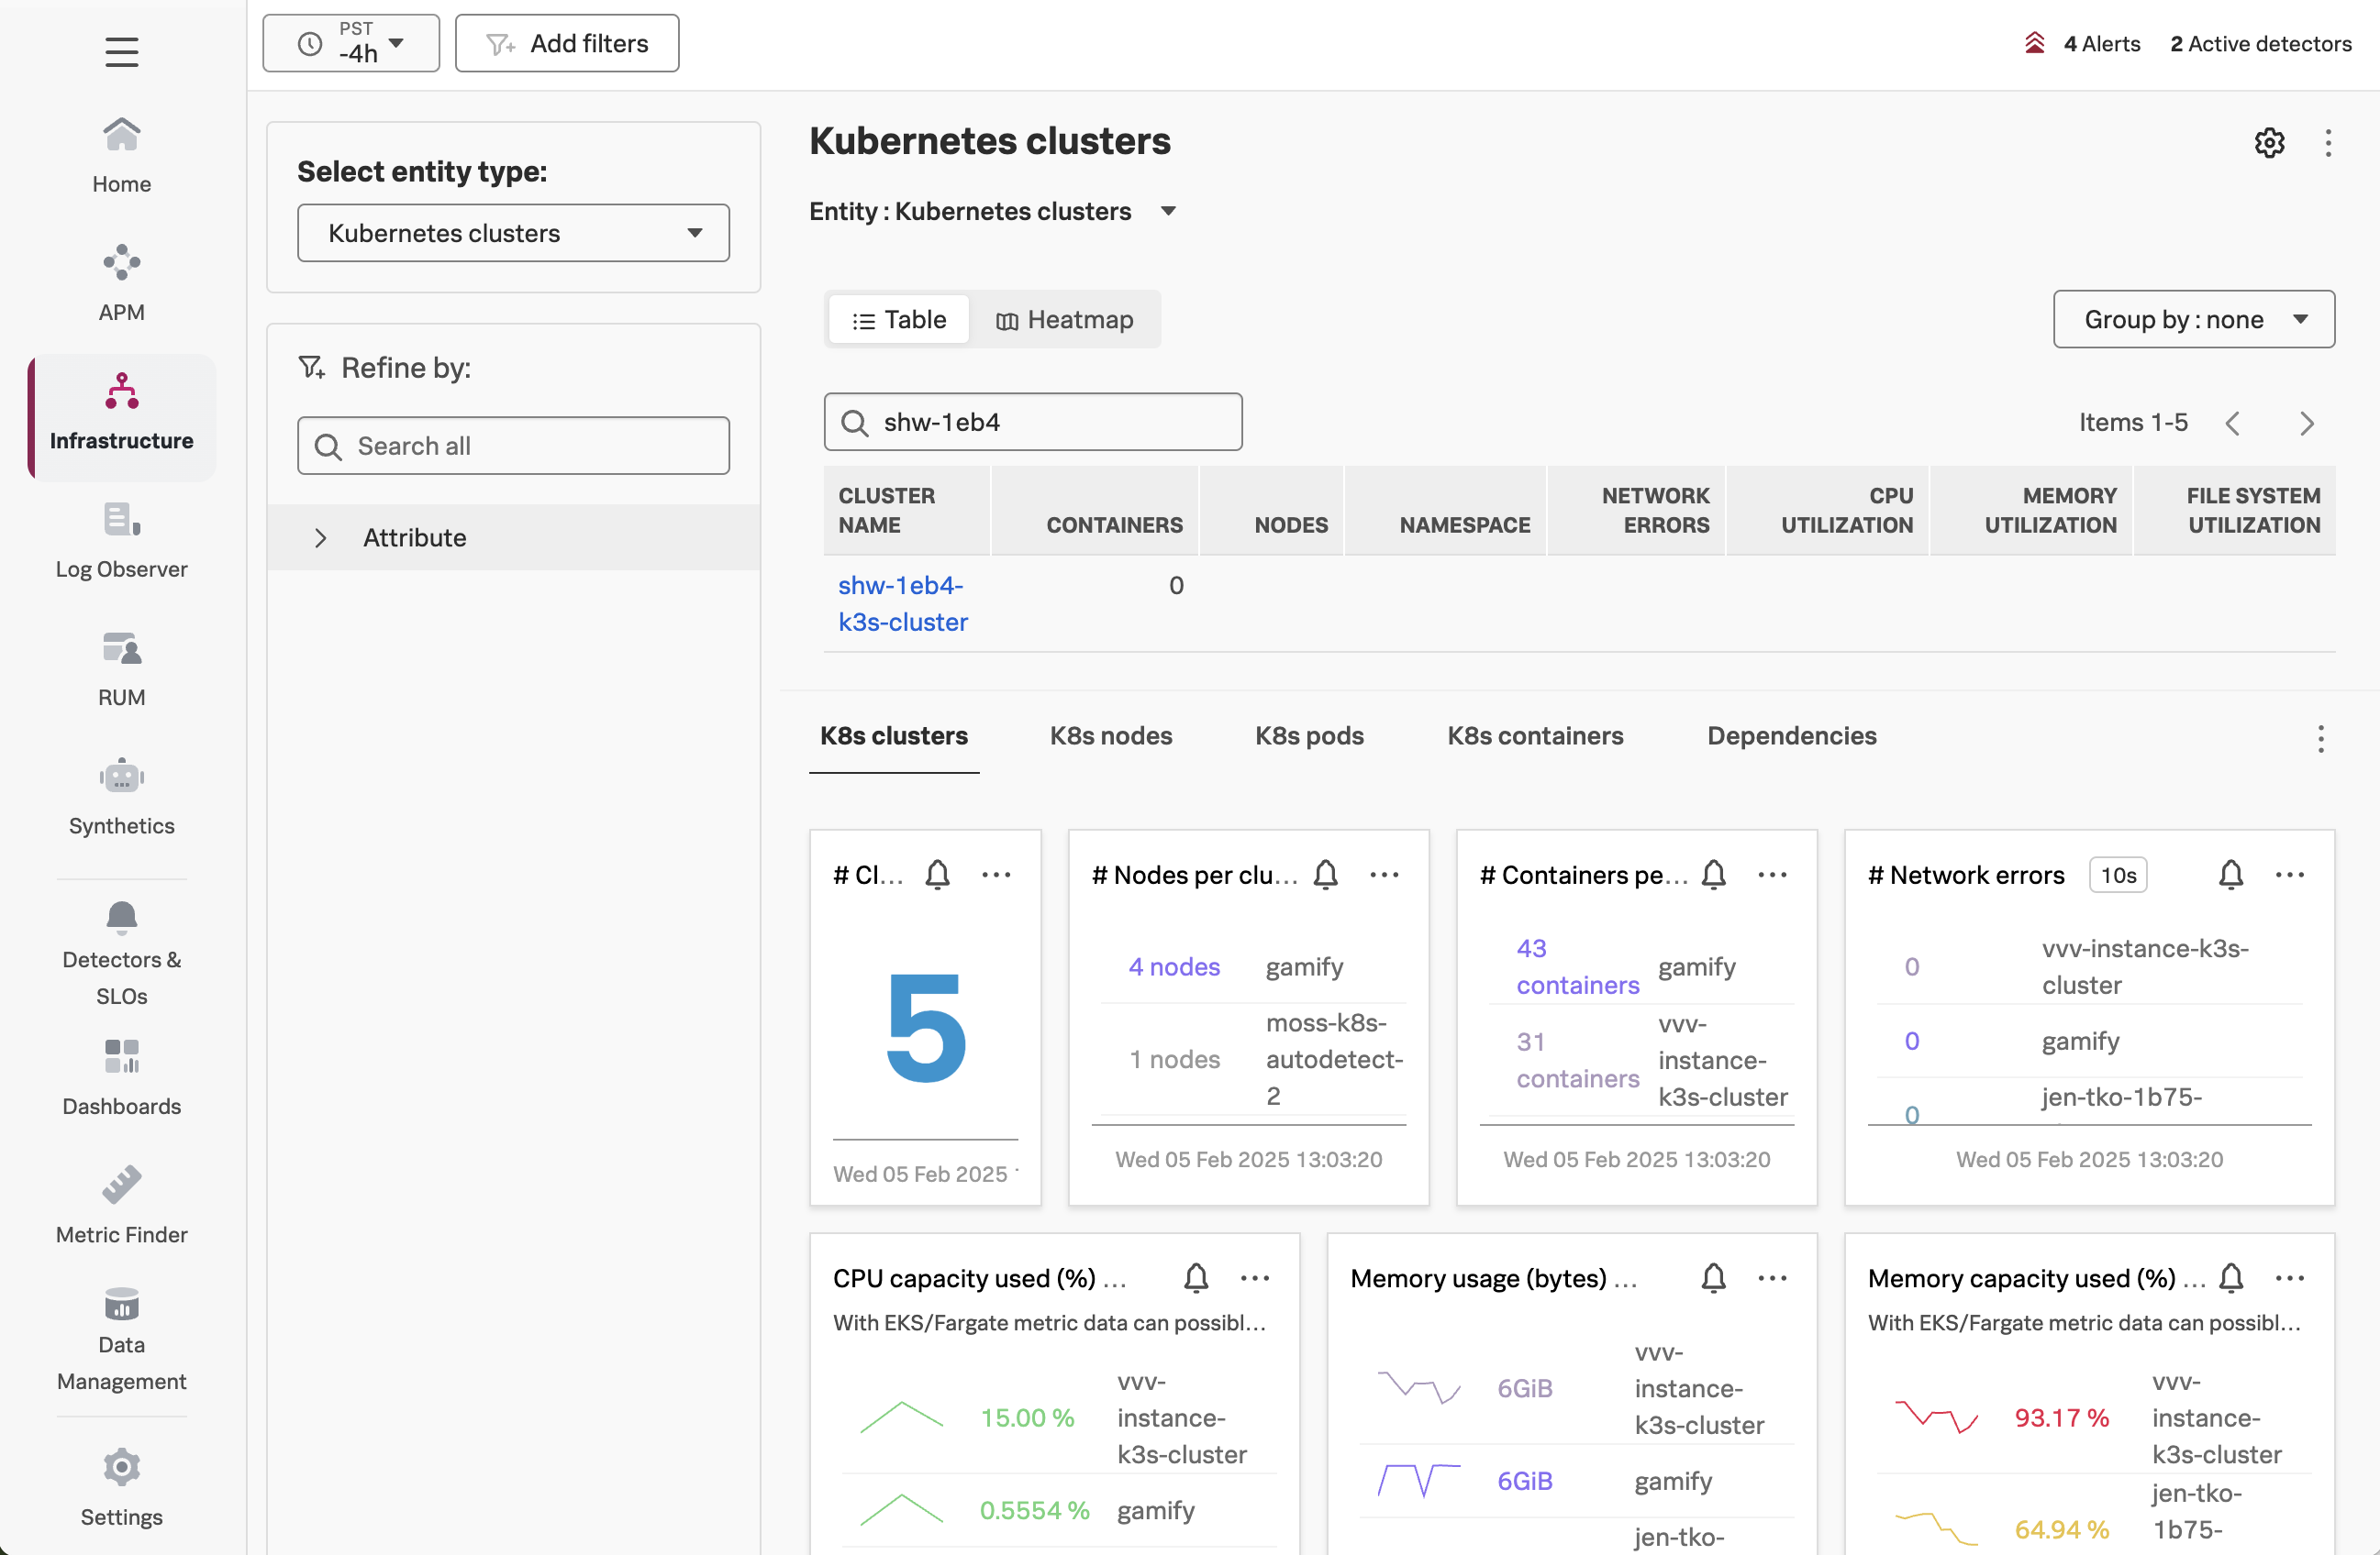Keep Table view selected

pos(898,319)
